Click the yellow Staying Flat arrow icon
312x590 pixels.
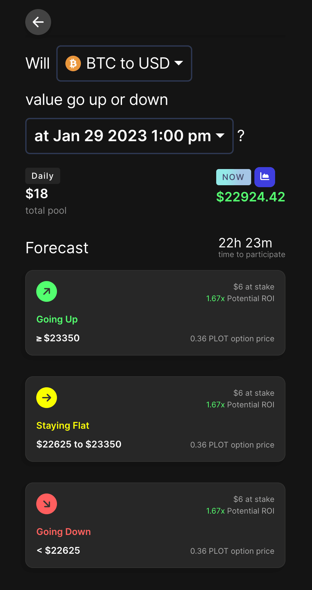47,398
